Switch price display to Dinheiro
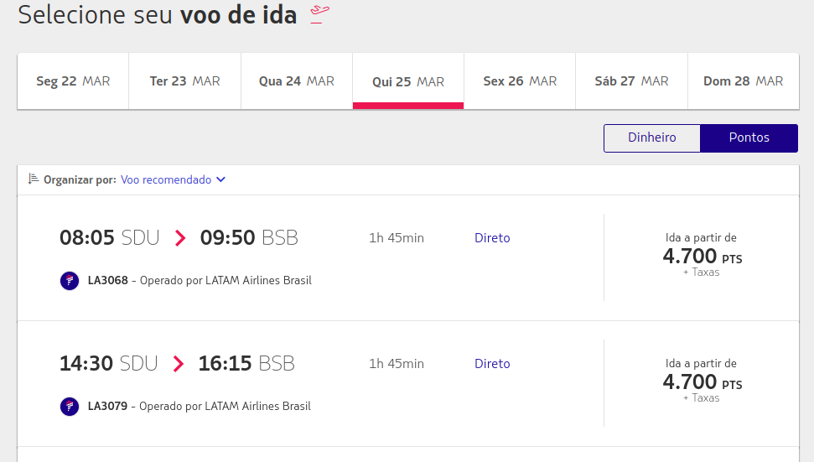This screenshot has height=462, width=814. point(652,138)
